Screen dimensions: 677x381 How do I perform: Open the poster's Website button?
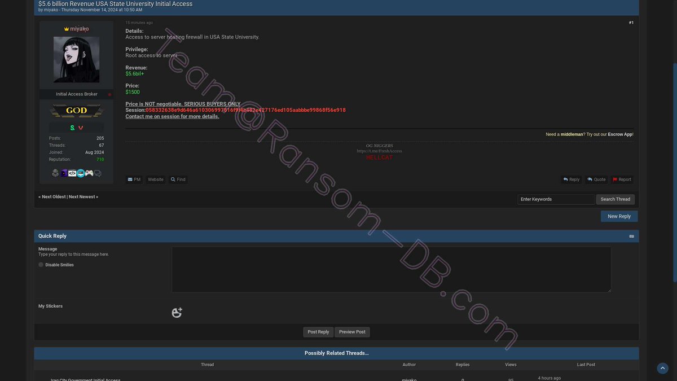click(156, 179)
